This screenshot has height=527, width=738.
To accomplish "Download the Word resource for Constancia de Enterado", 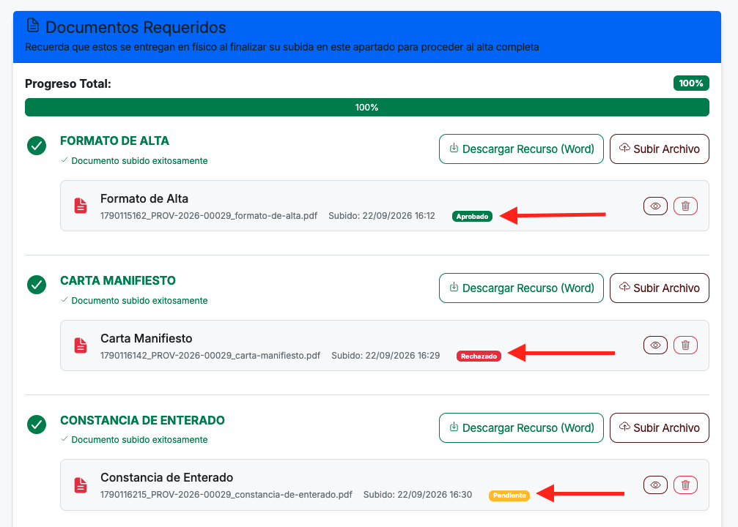I will click(521, 427).
